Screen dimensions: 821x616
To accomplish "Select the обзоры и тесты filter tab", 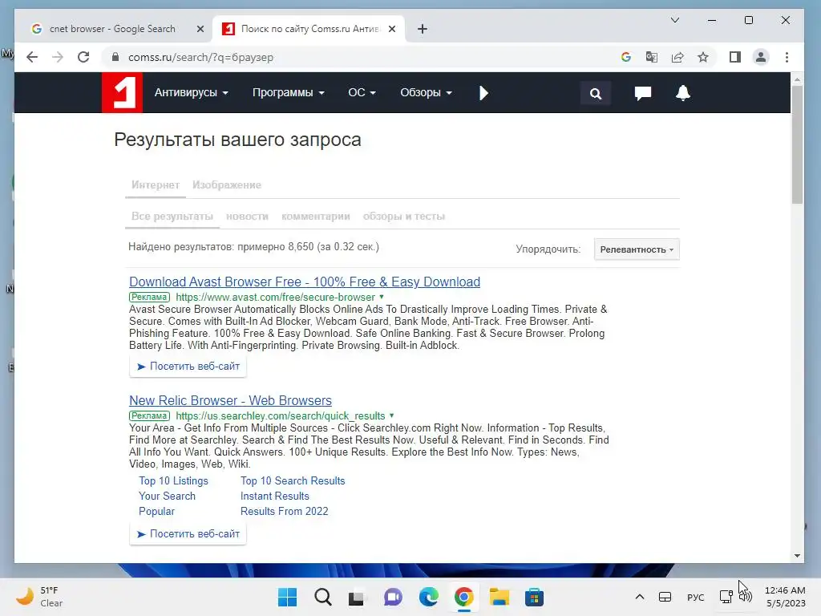I will pyautogui.click(x=404, y=217).
